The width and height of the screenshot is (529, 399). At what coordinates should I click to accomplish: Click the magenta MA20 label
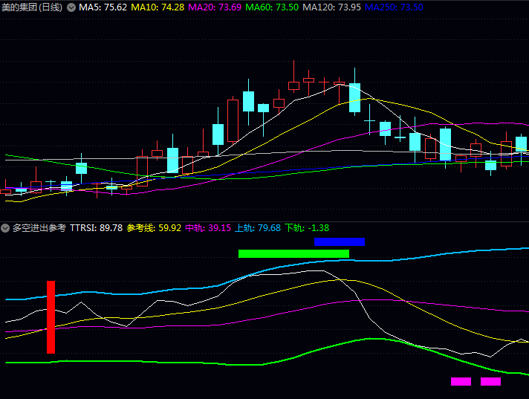[215, 7]
